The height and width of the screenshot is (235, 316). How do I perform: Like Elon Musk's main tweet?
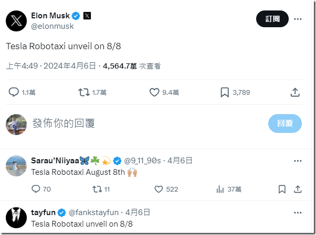(154, 92)
